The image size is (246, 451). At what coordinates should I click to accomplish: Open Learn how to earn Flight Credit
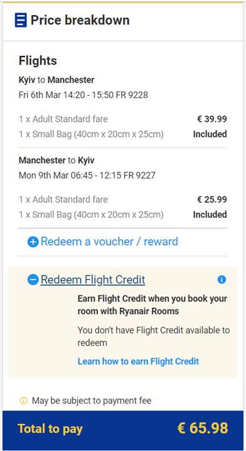pos(138,361)
